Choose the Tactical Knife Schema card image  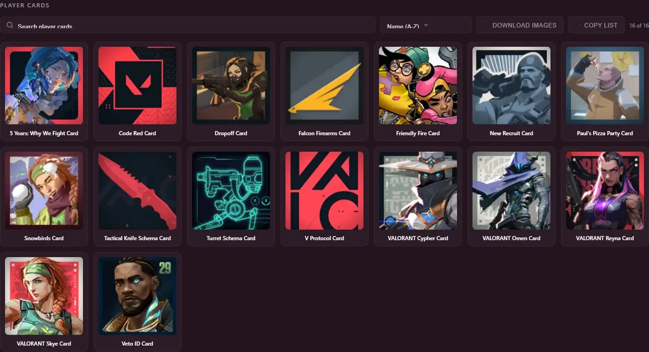pos(137,191)
